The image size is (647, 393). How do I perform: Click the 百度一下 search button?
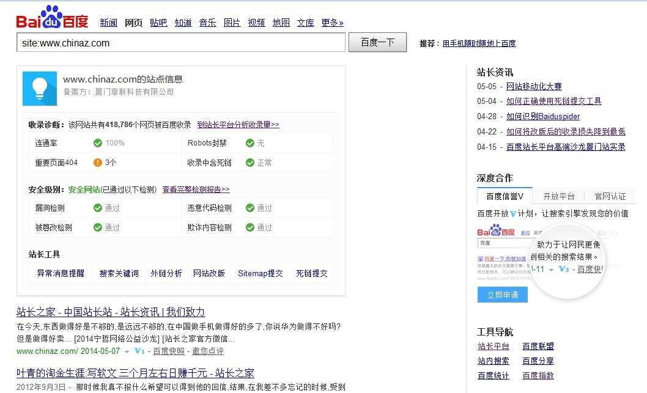coord(377,42)
